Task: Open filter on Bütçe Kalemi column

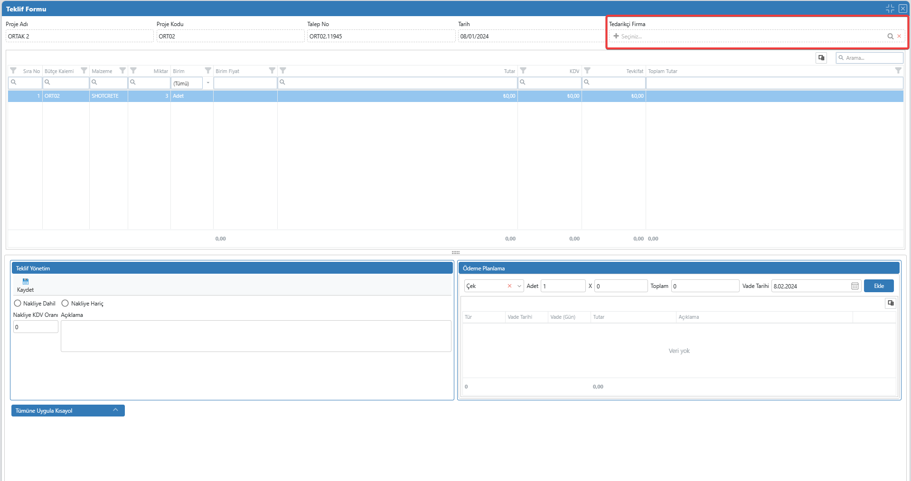Action: click(x=84, y=71)
